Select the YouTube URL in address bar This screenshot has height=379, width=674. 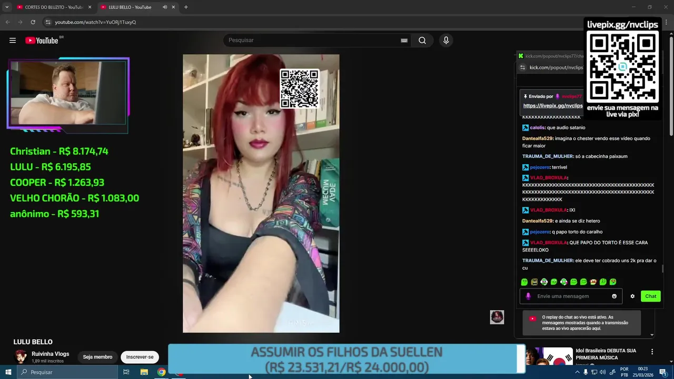click(95, 22)
